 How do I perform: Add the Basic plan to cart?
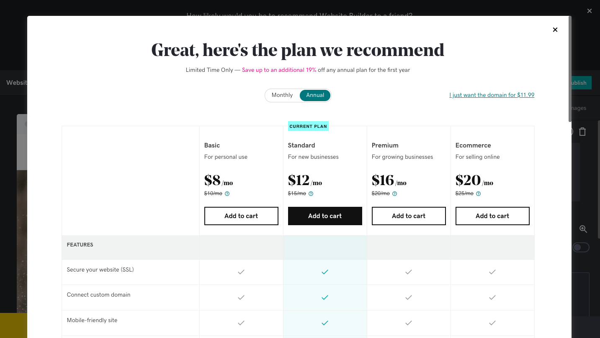click(x=241, y=216)
